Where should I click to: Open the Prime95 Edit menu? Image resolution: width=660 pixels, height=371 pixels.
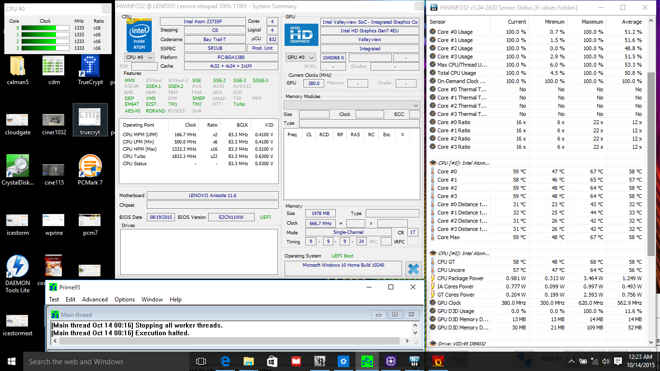click(x=71, y=300)
